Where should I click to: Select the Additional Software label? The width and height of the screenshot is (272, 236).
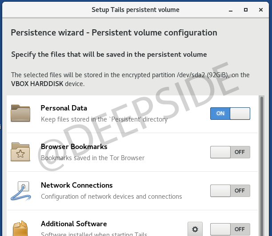[x=74, y=224]
